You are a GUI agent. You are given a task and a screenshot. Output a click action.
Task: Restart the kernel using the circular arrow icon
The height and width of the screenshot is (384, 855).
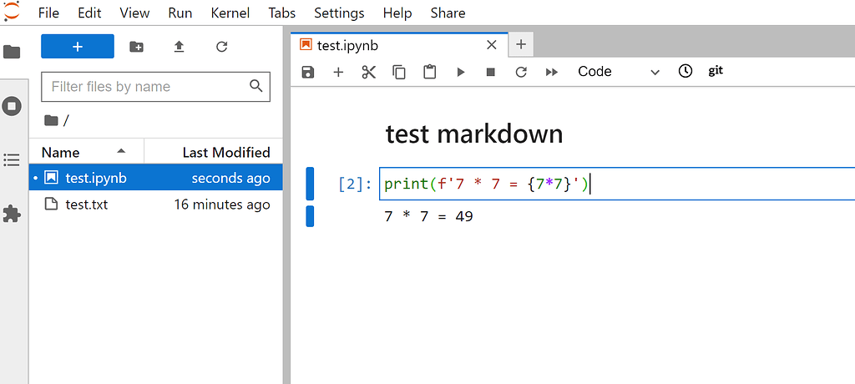point(521,72)
